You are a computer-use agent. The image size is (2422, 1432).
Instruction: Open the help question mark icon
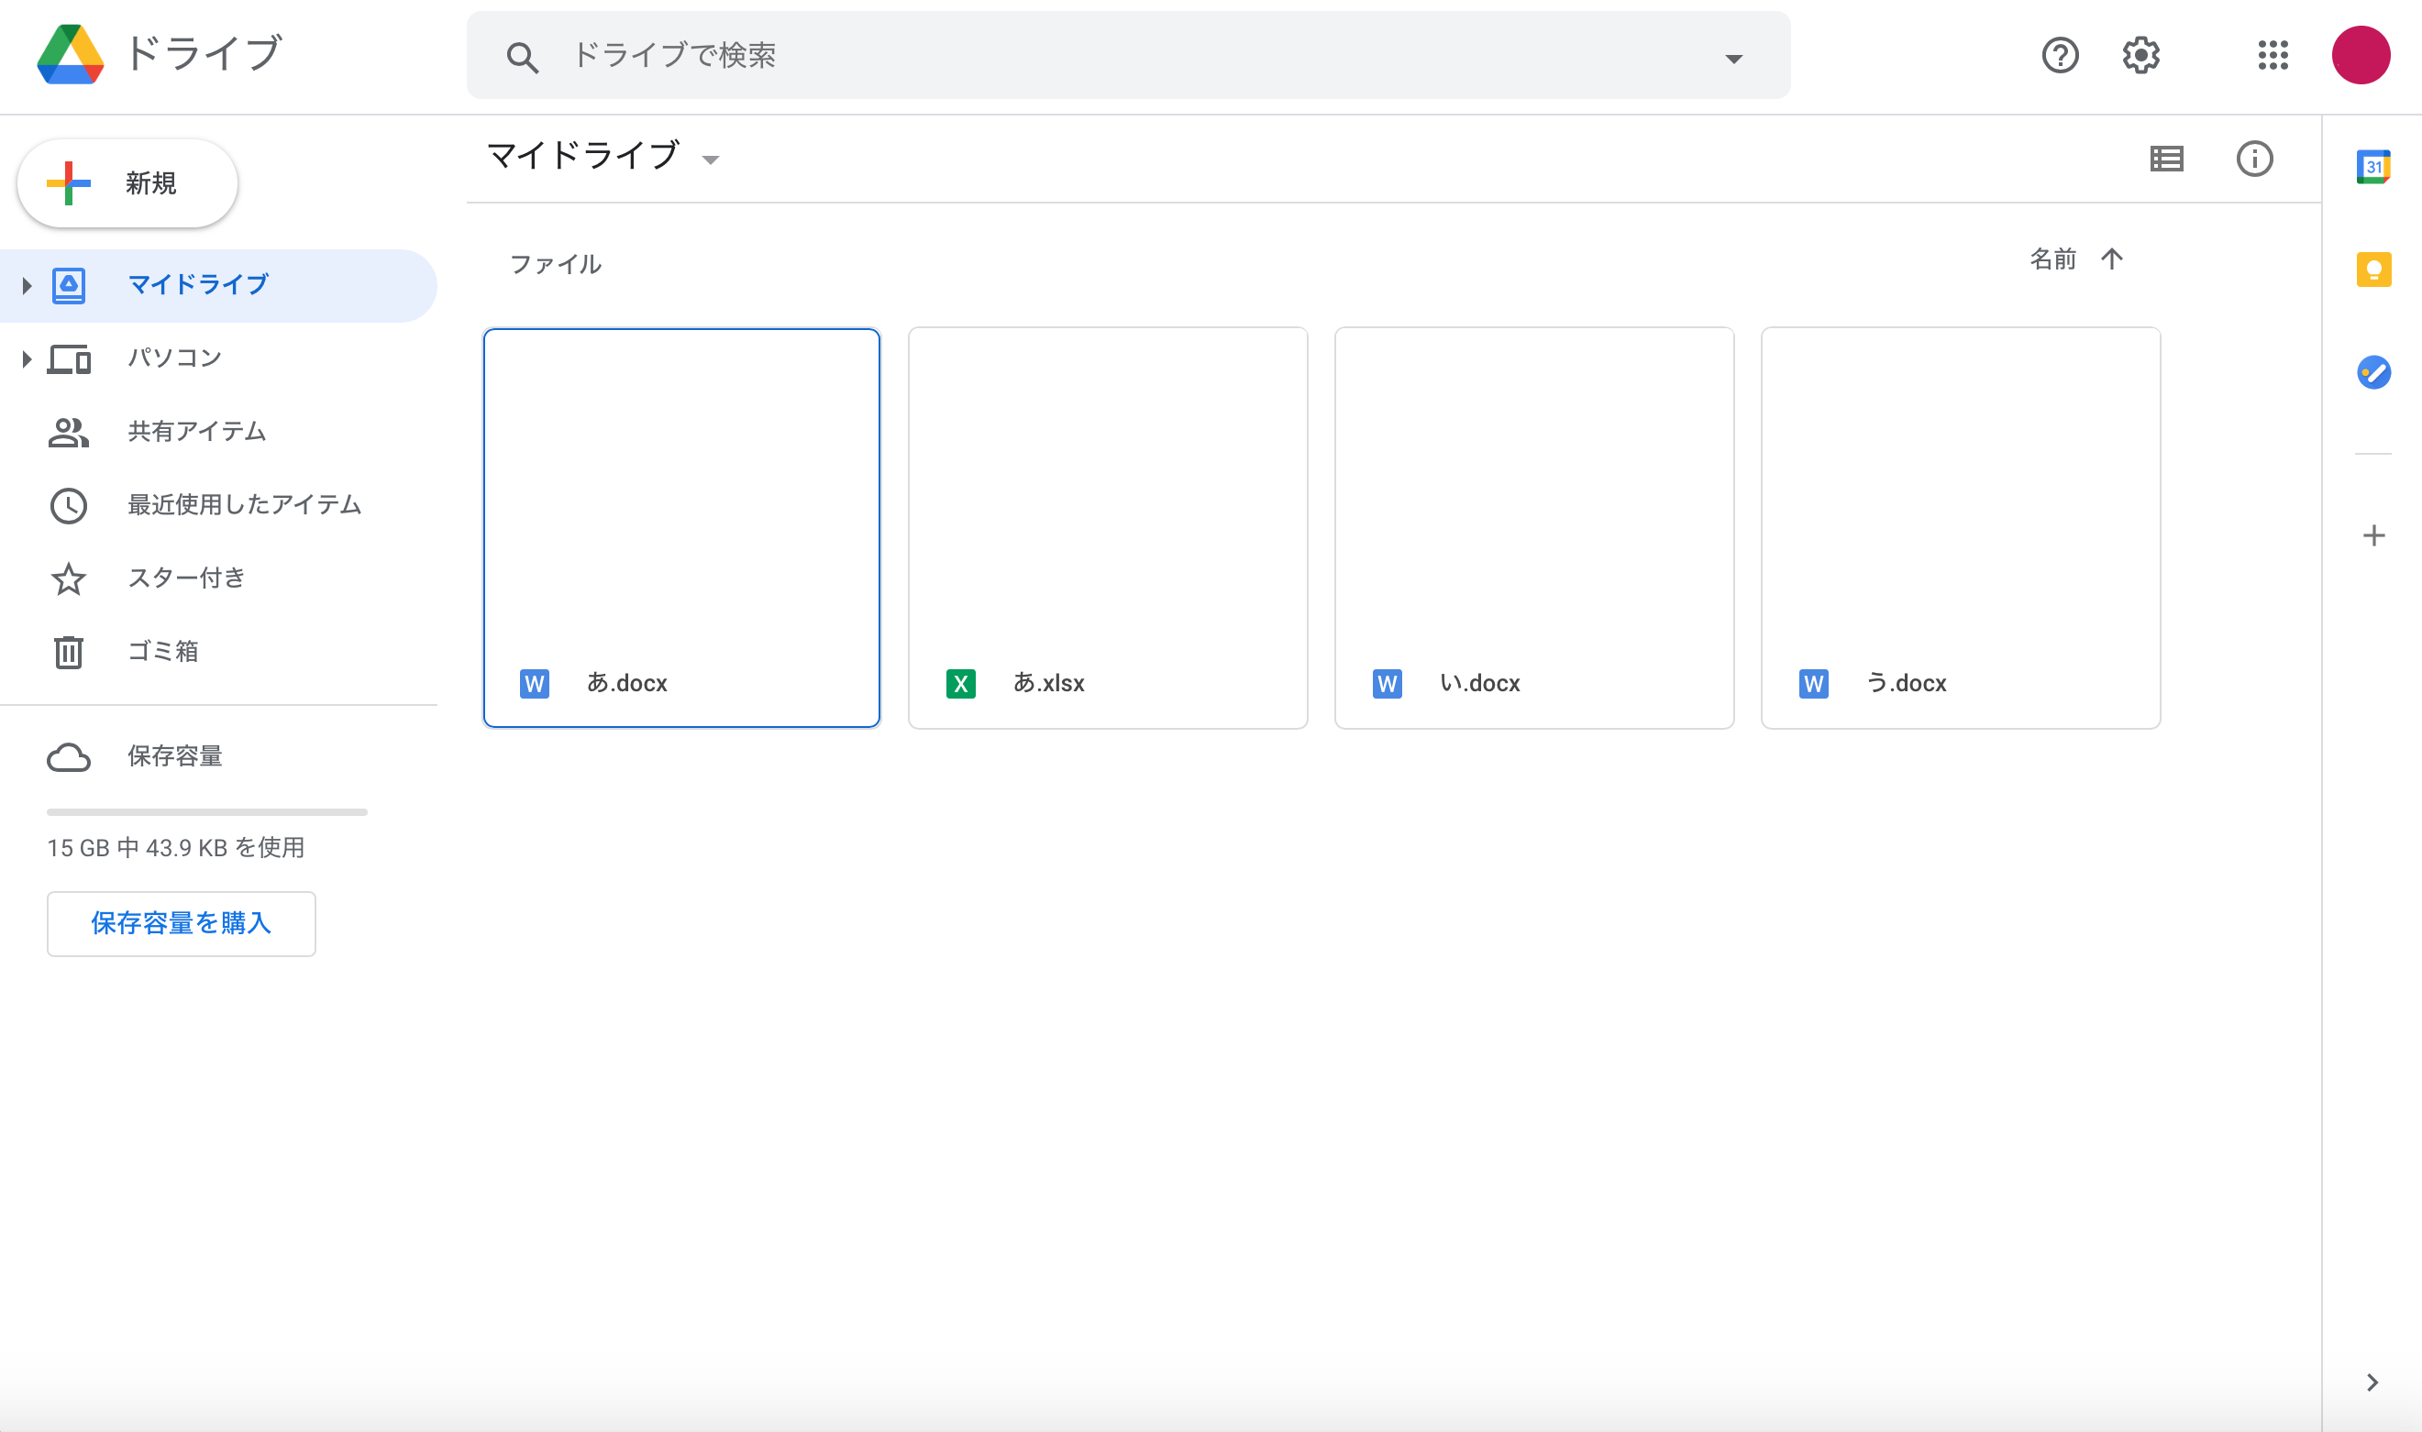[x=2060, y=55]
